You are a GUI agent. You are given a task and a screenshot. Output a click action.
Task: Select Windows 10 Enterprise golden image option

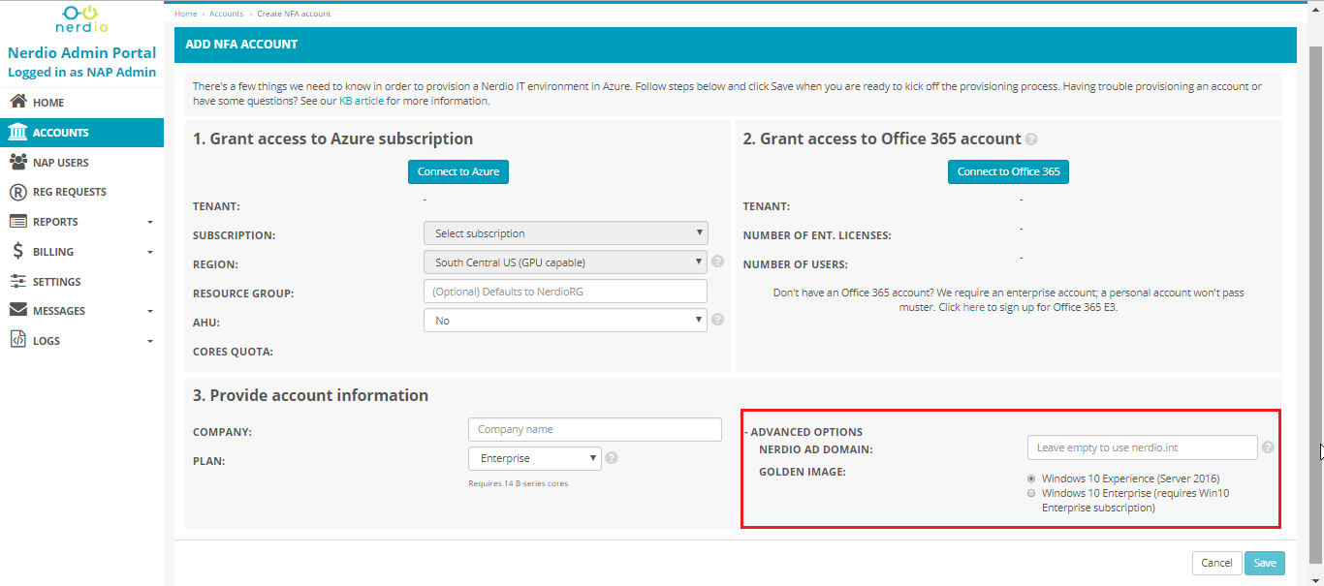1031,493
